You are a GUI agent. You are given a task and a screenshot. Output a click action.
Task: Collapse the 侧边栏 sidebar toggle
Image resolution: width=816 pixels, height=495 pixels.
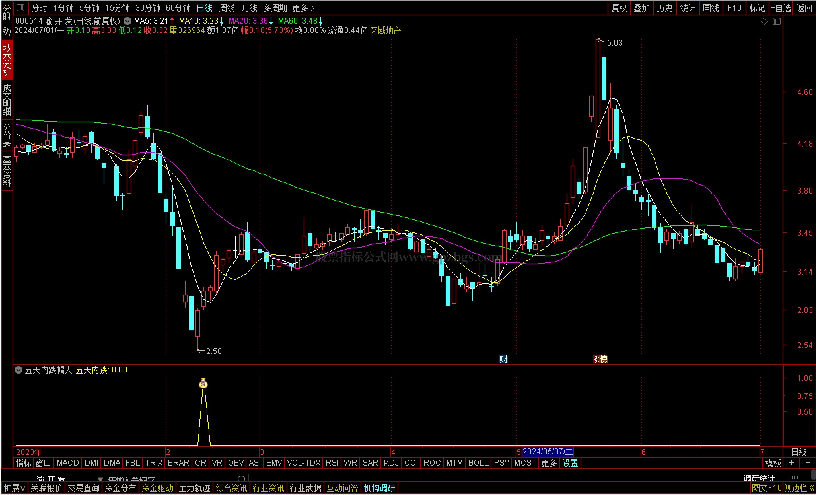[x=799, y=488]
